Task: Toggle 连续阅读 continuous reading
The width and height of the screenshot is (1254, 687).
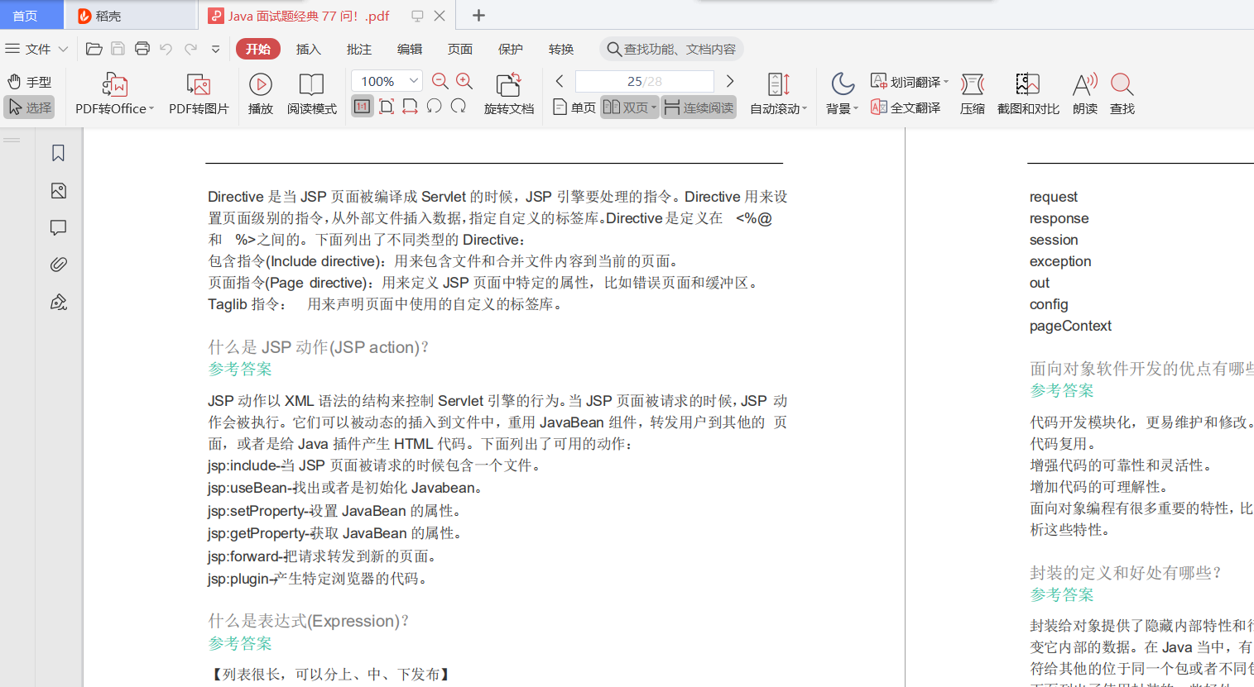Action: point(699,107)
